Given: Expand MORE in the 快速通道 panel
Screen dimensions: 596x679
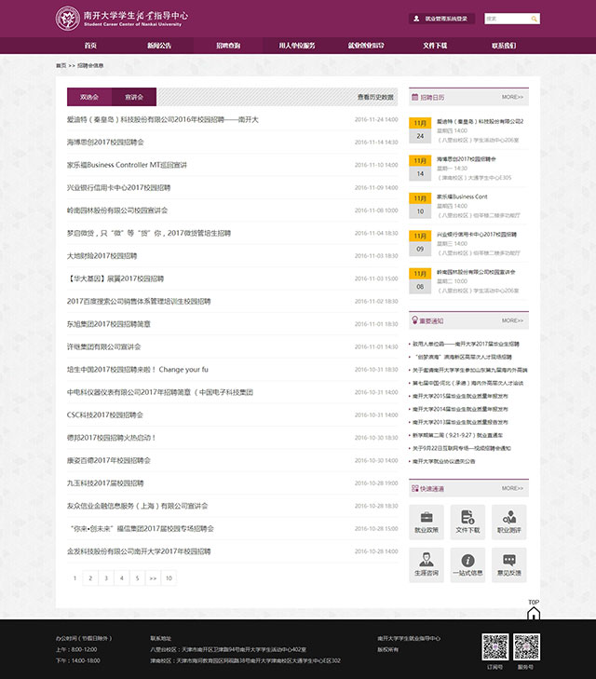Looking at the screenshot, I should coord(512,488).
